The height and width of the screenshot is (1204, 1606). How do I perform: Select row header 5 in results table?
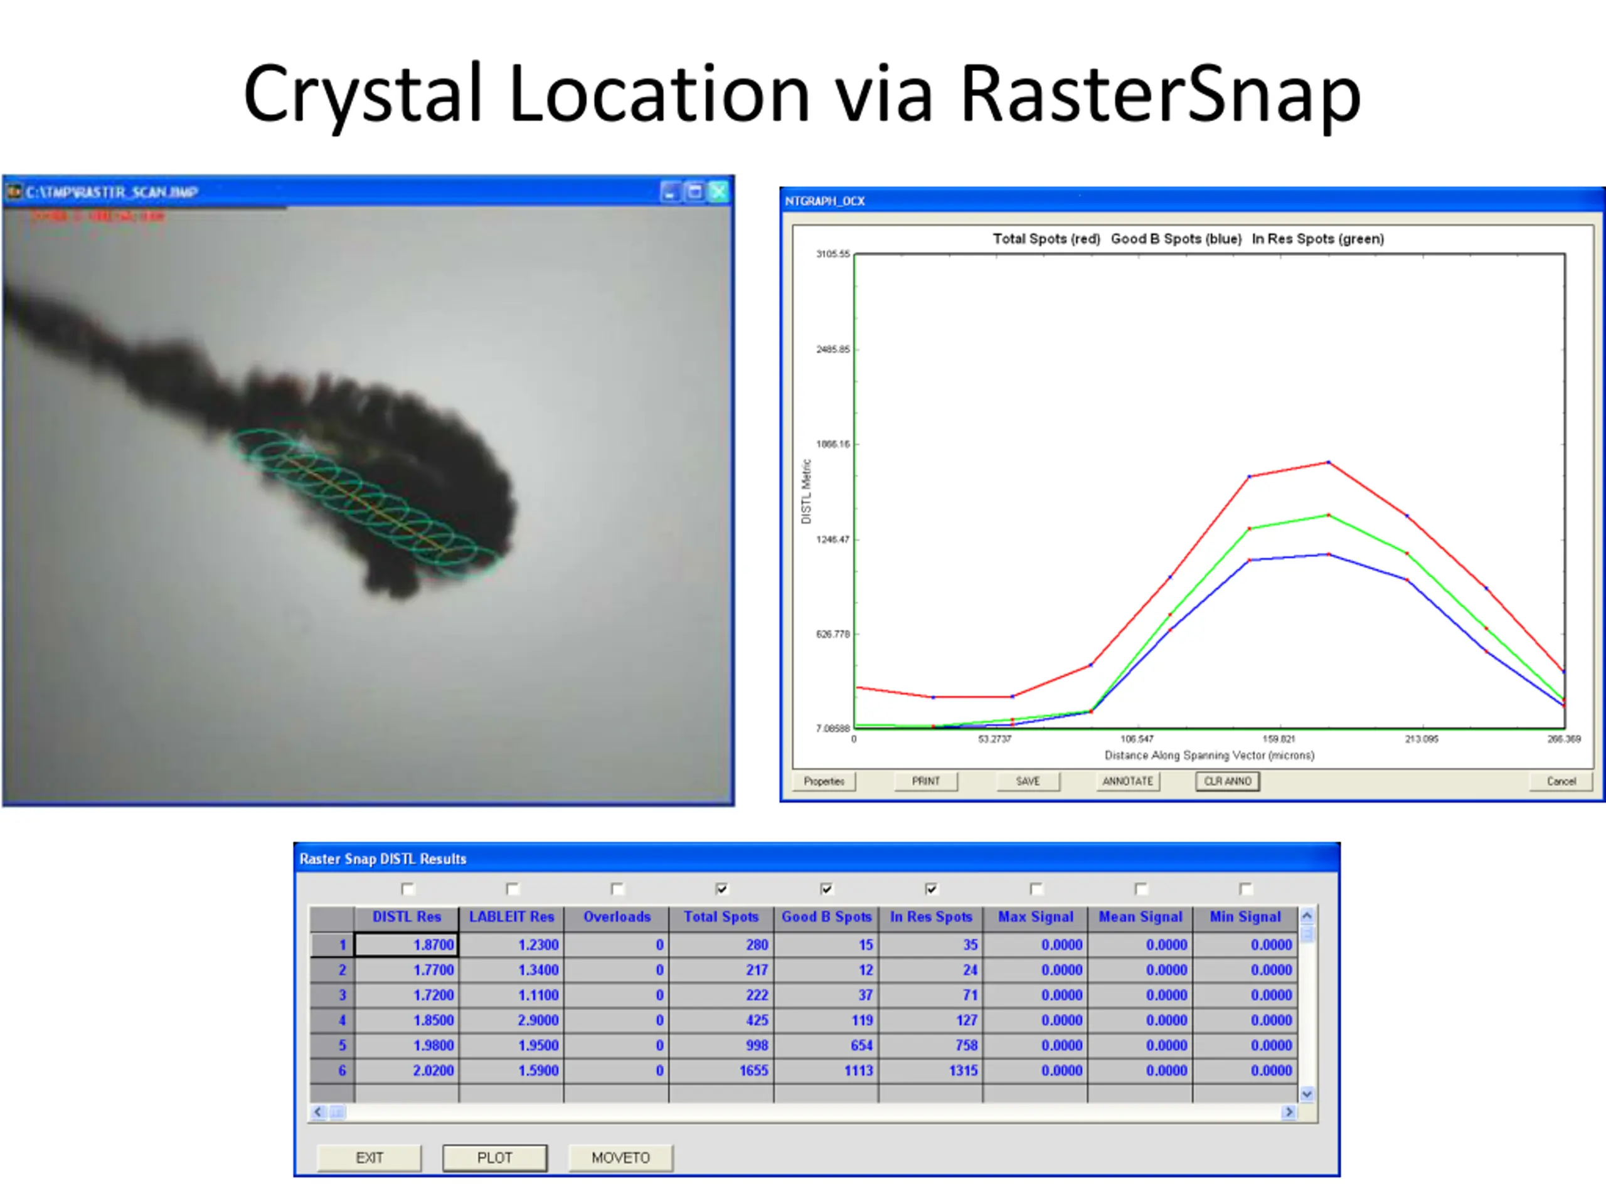pyautogui.click(x=332, y=1046)
